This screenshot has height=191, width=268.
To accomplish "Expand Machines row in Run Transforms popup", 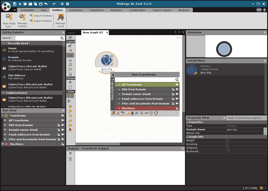I will (119, 108).
